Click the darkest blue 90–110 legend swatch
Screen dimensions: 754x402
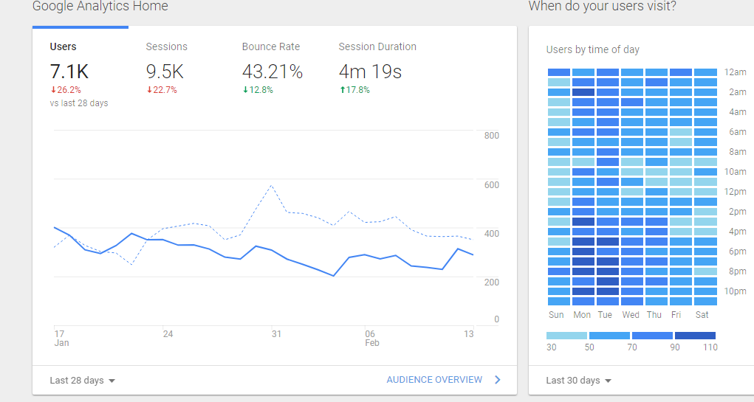[695, 336]
